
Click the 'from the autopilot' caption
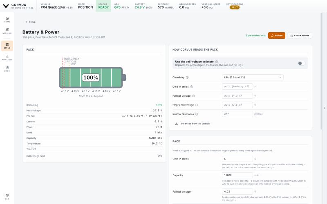coord(91,96)
